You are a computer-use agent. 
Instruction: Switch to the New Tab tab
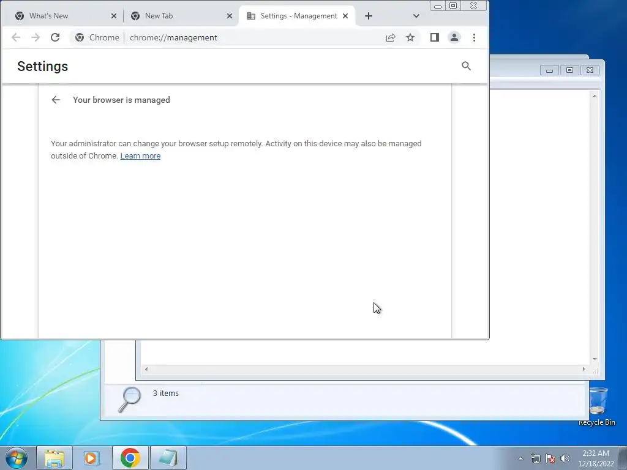tap(179, 16)
